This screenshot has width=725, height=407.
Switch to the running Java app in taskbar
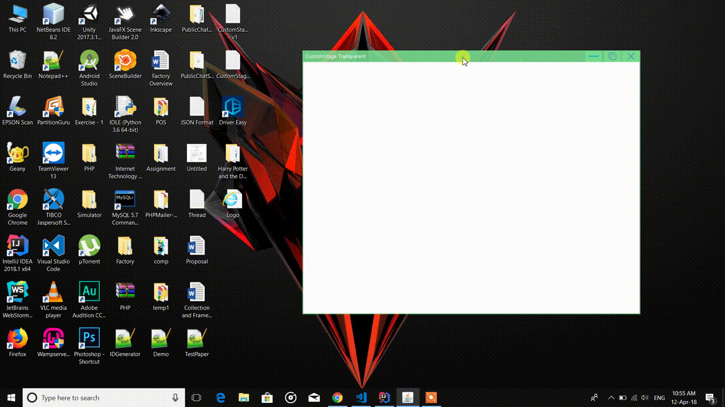click(x=407, y=398)
